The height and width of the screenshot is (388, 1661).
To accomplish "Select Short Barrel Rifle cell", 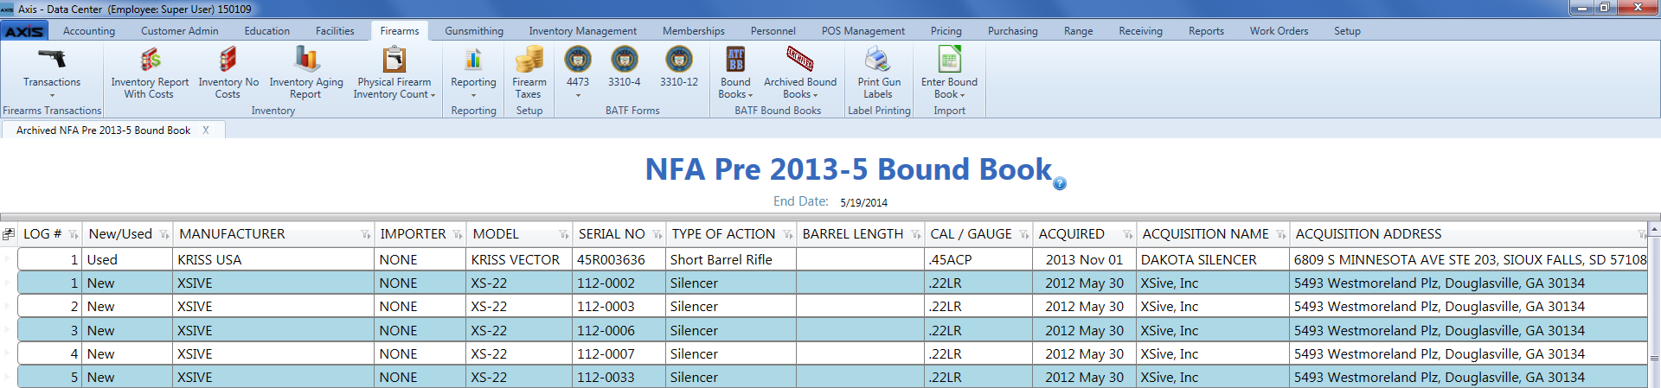I will click(x=730, y=259).
